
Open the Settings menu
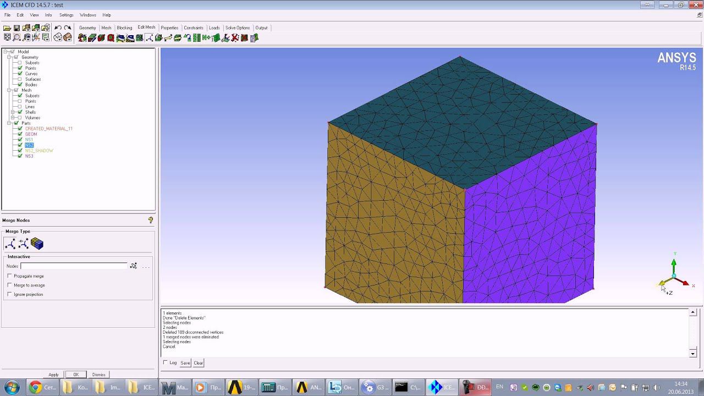point(66,15)
